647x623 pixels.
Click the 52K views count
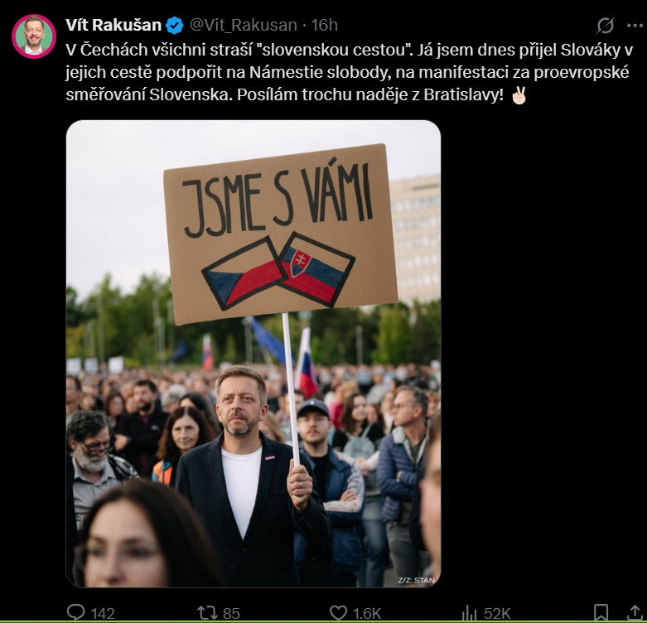coord(497,614)
